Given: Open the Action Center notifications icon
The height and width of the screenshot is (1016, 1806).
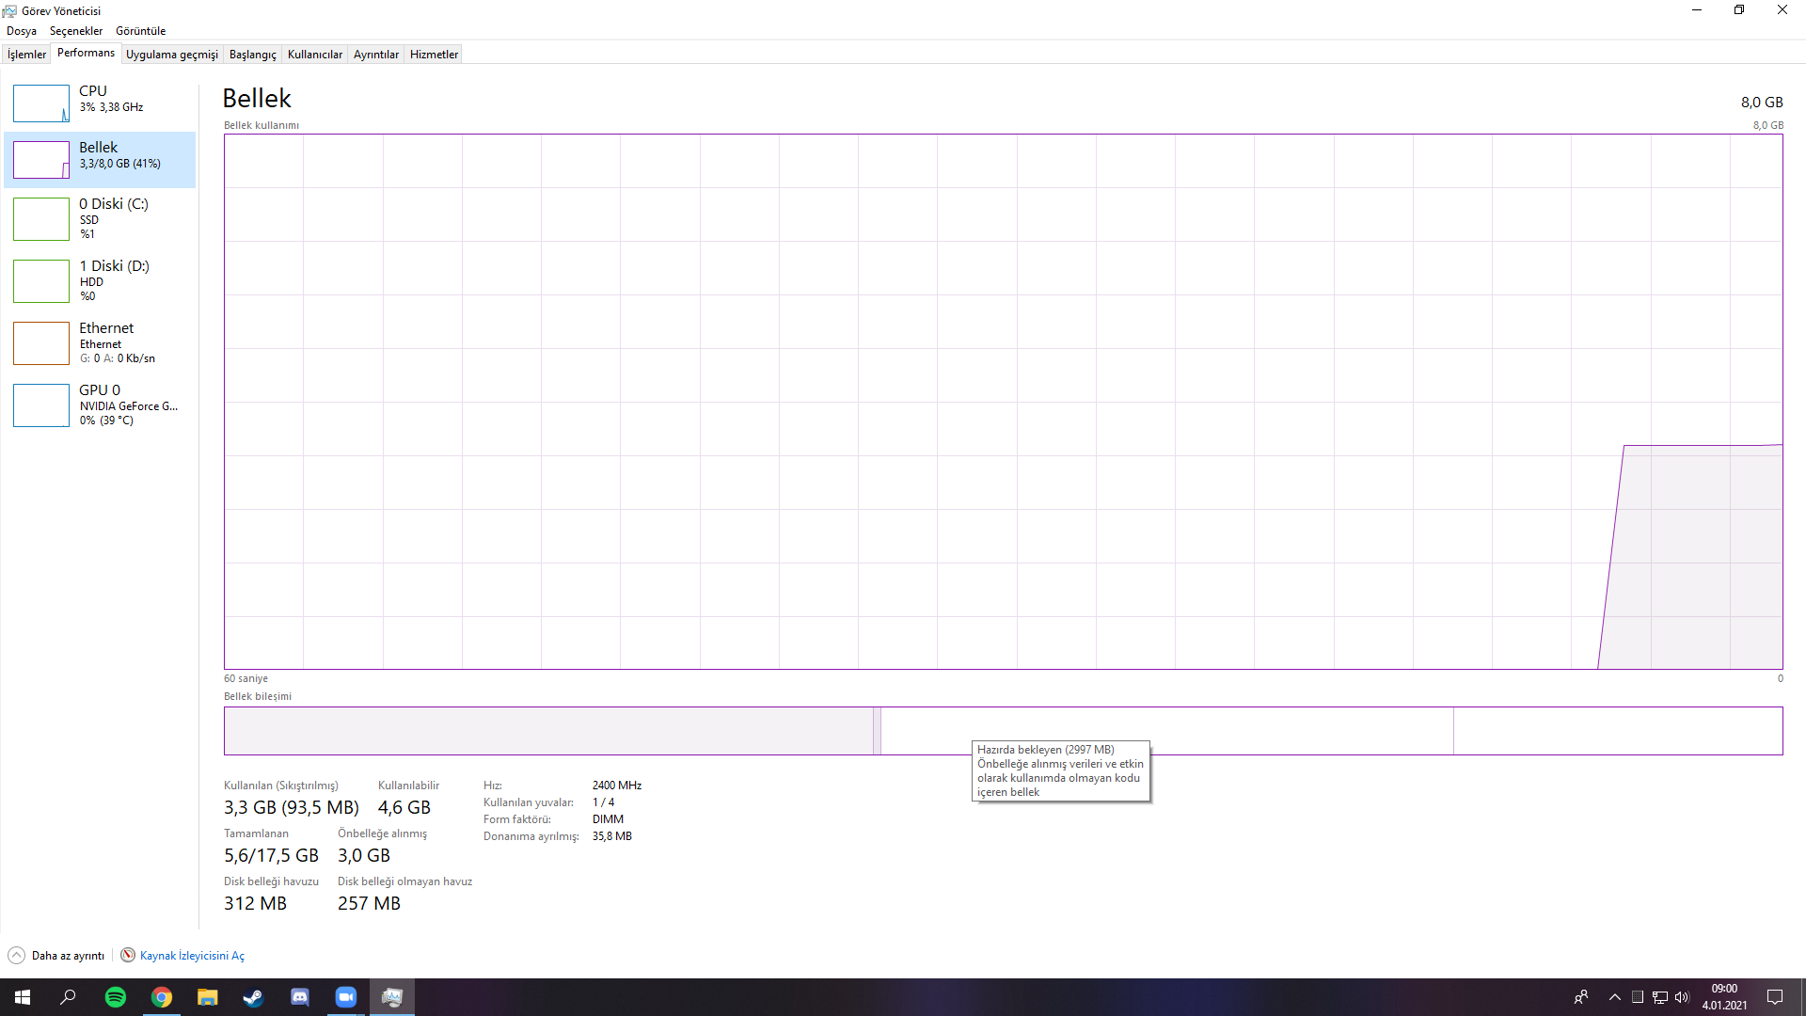Looking at the screenshot, I should tap(1775, 997).
